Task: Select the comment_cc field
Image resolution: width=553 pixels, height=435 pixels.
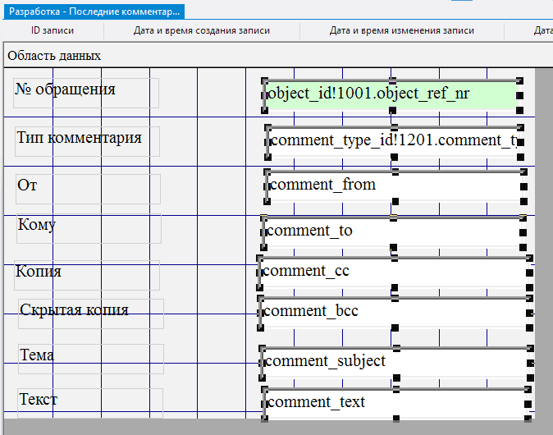Action: 392,272
